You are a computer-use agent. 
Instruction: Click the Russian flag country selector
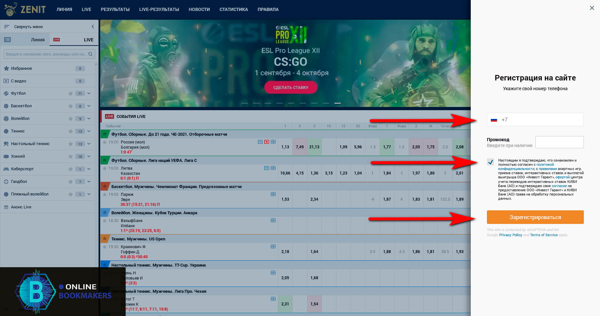[494, 120]
